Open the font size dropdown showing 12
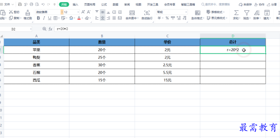Screen dimensions: 280x138 [x=78, y=12]
